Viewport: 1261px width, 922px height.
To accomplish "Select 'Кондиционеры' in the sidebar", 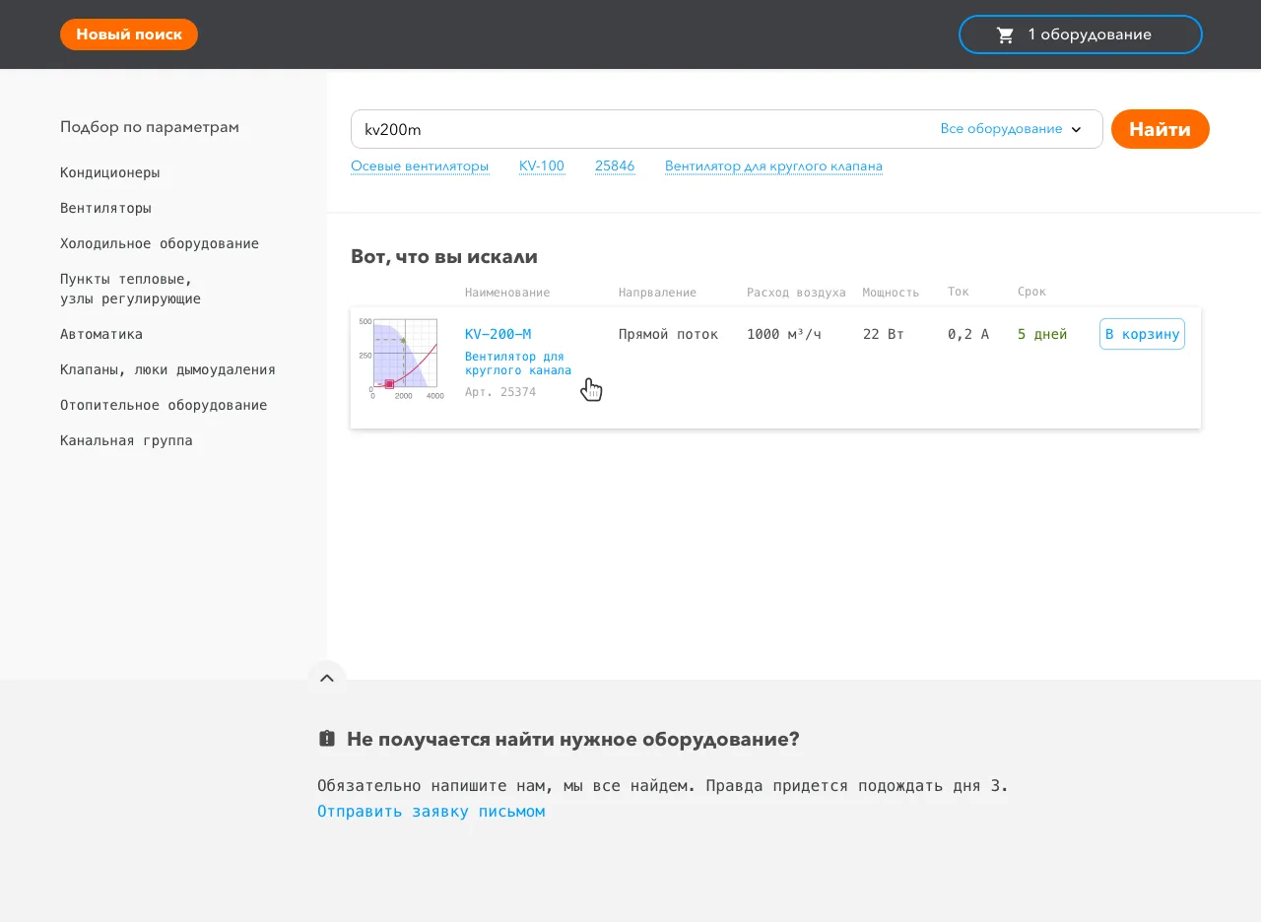I will (109, 172).
